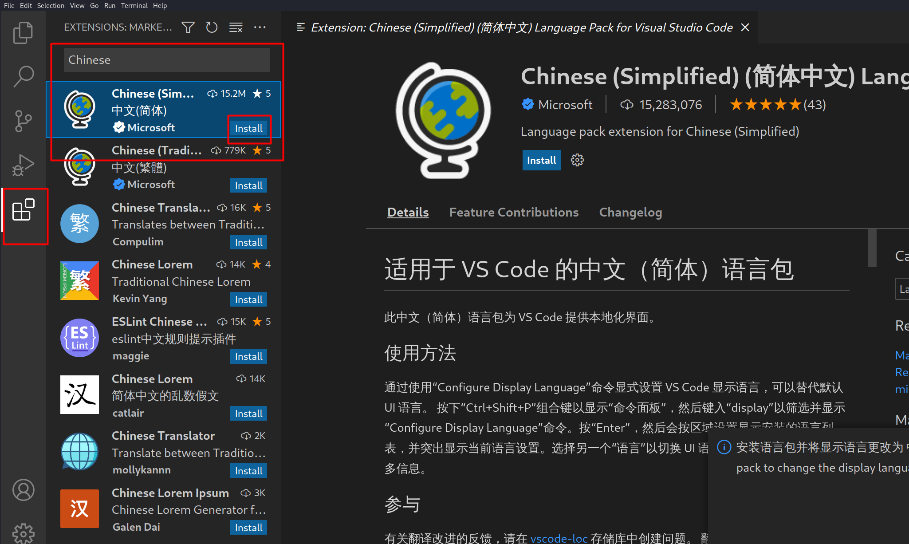
Task: Close the Chinese (Simplified) extension tab
Action: pyautogui.click(x=745, y=28)
